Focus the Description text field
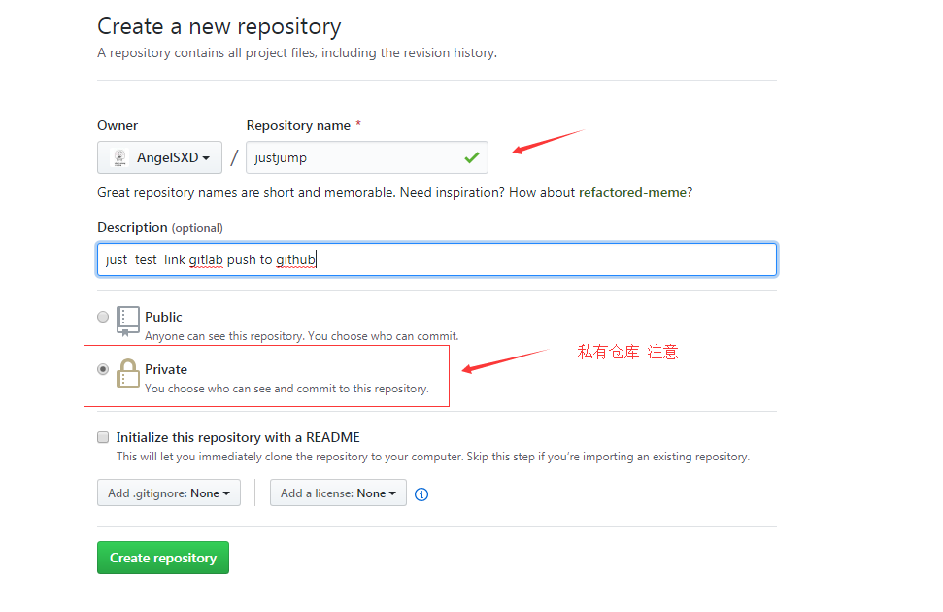943x612 pixels. coord(437,259)
